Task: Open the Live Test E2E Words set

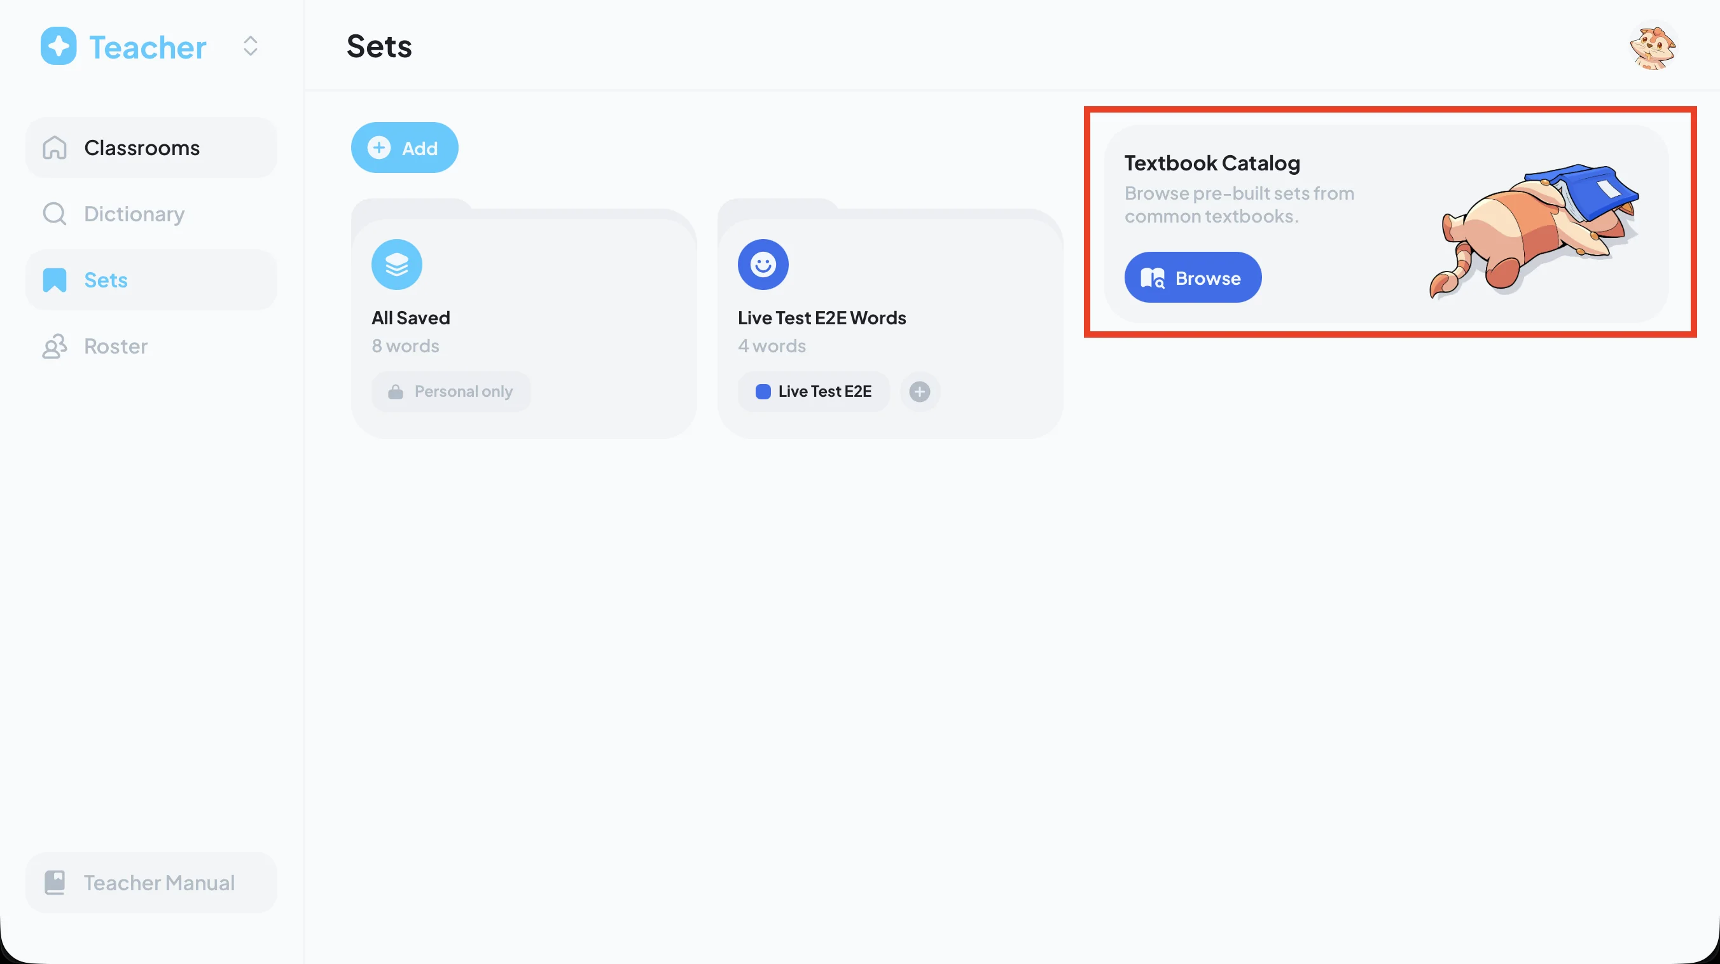Action: [x=890, y=319]
